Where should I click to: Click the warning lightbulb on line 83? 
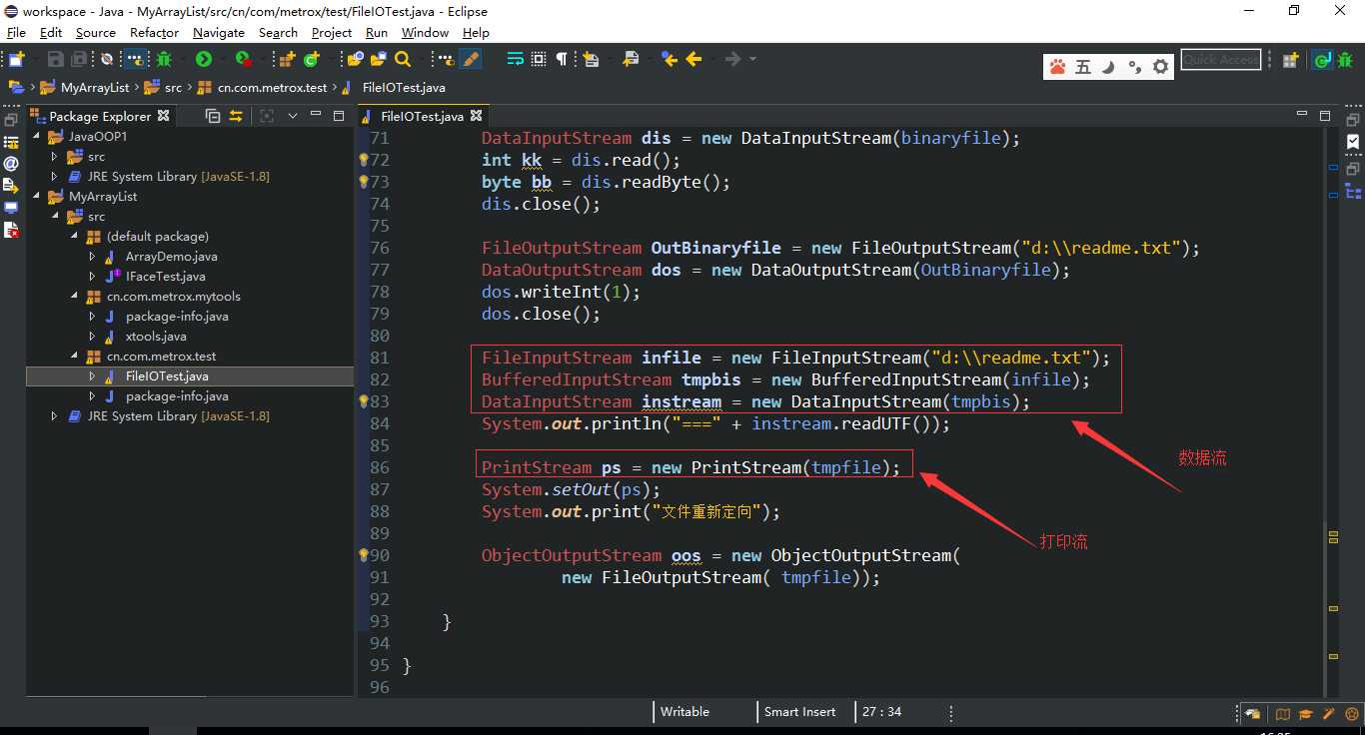364,401
